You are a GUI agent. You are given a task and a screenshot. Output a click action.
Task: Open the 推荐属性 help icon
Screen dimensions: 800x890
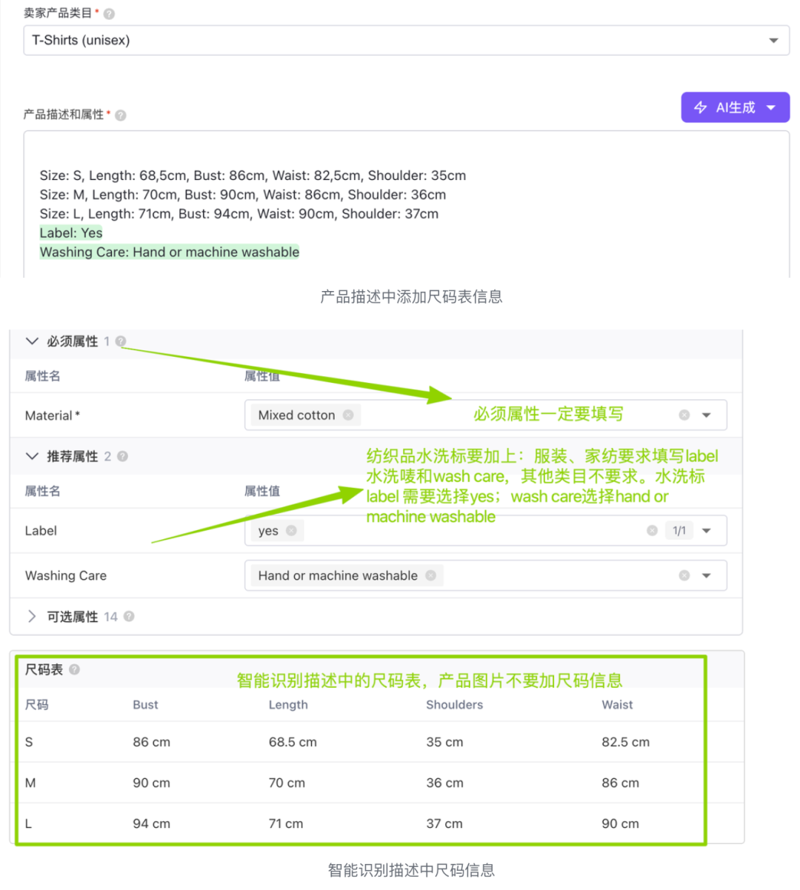click(123, 456)
